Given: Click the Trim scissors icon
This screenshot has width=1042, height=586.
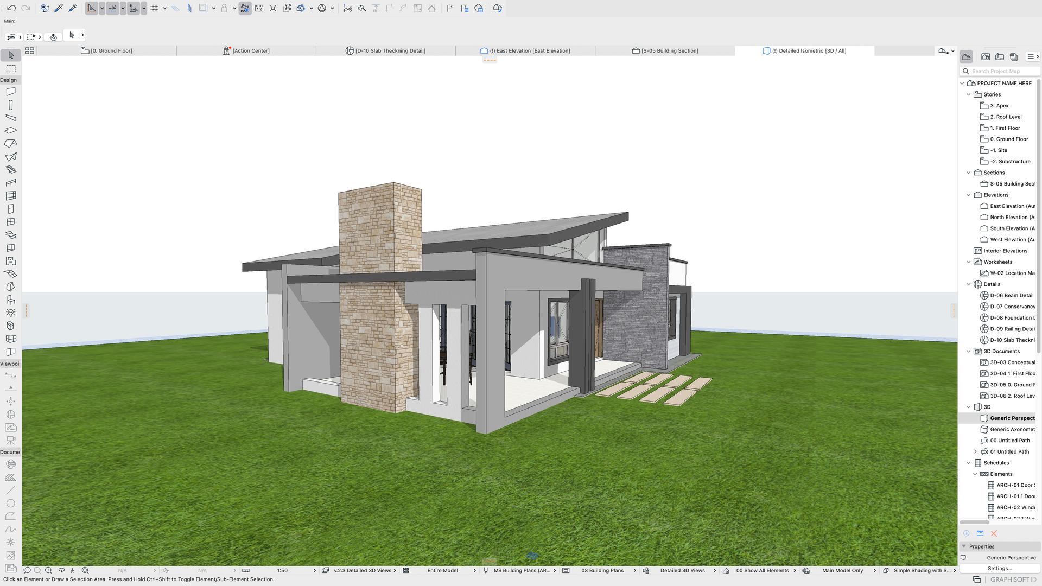Looking at the screenshot, I should [348, 8].
